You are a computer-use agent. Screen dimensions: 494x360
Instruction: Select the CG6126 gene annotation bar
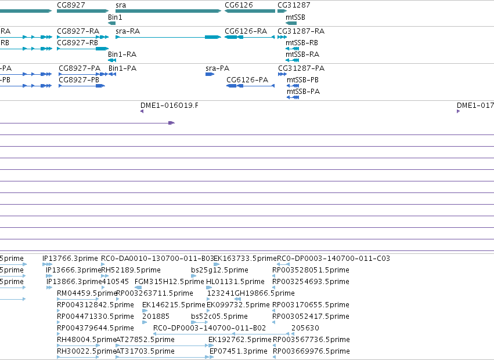pyautogui.click(x=250, y=11)
